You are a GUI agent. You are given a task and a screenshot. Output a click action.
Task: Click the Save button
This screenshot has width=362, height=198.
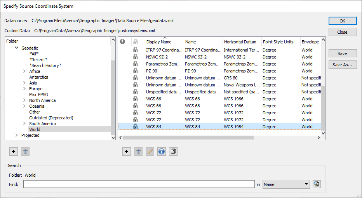[343, 53]
